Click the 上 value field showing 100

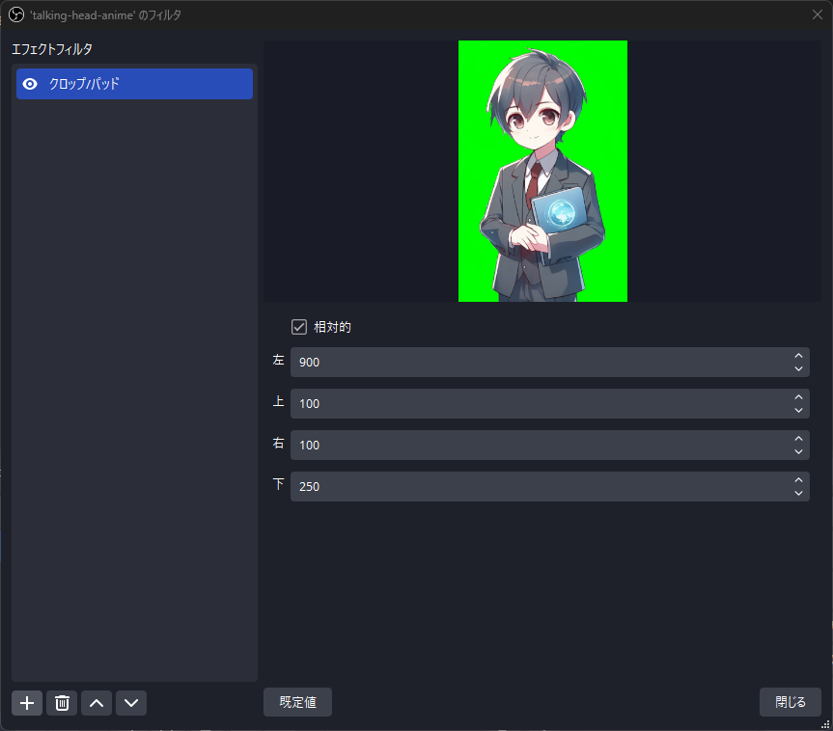[x=541, y=403]
